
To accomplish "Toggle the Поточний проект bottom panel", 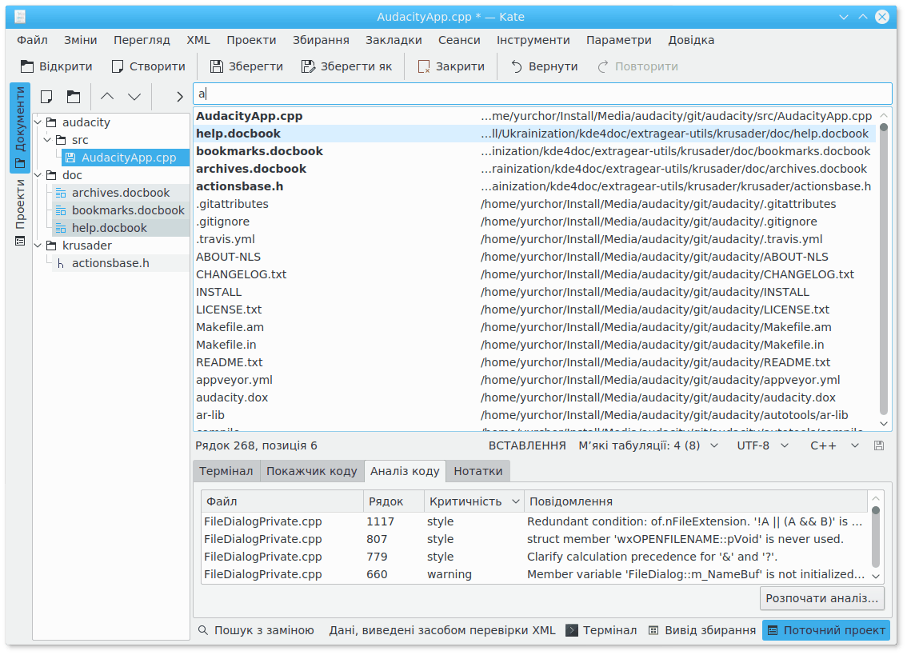I will [825, 630].
